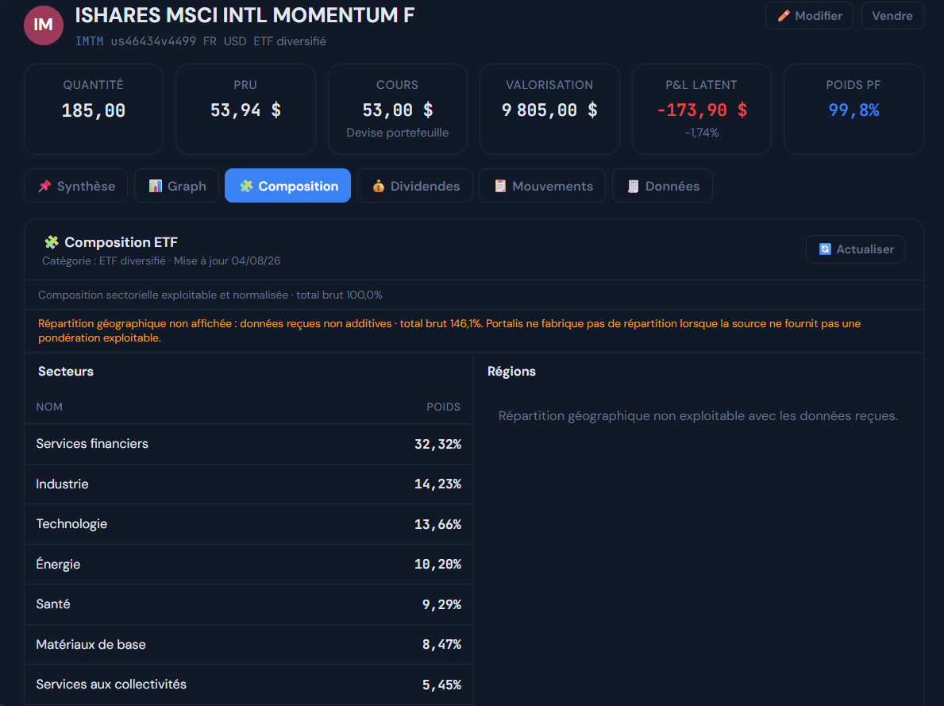Click the Modifier button
The image size is (944, 706).
coord(809,16)
